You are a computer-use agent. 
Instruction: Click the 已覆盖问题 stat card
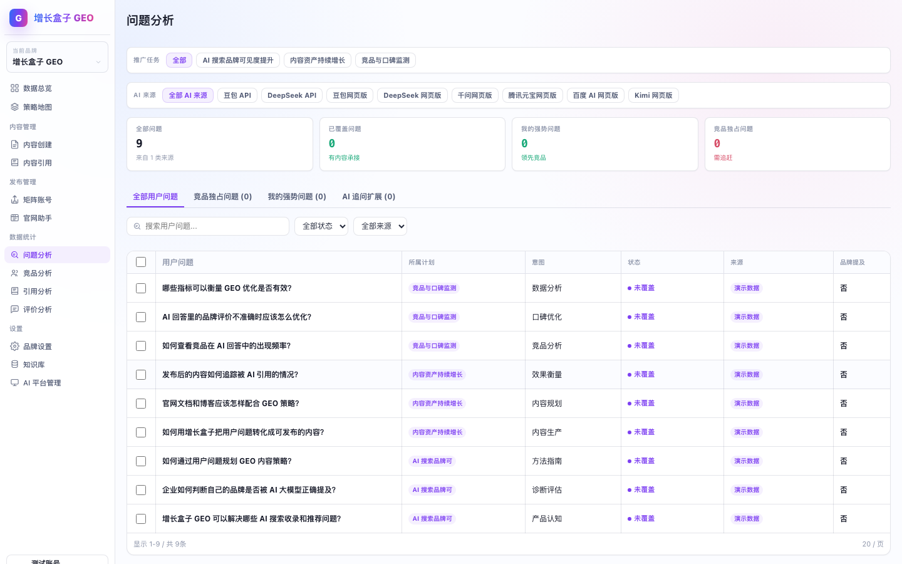[412, 144]
